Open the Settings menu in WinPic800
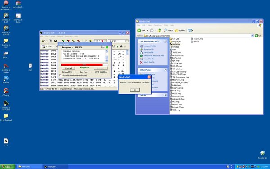The width and height of the screenshot is (270, 169). [60, 37]
